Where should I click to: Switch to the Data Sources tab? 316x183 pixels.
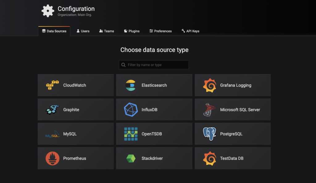[x=54, y=31]
